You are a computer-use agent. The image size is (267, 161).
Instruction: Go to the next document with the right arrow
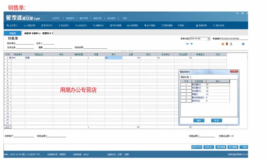(191, 44)
